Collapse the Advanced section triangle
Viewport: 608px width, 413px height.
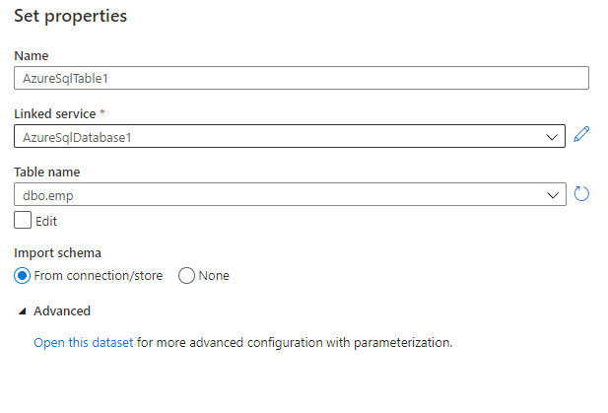coord(23,311)
